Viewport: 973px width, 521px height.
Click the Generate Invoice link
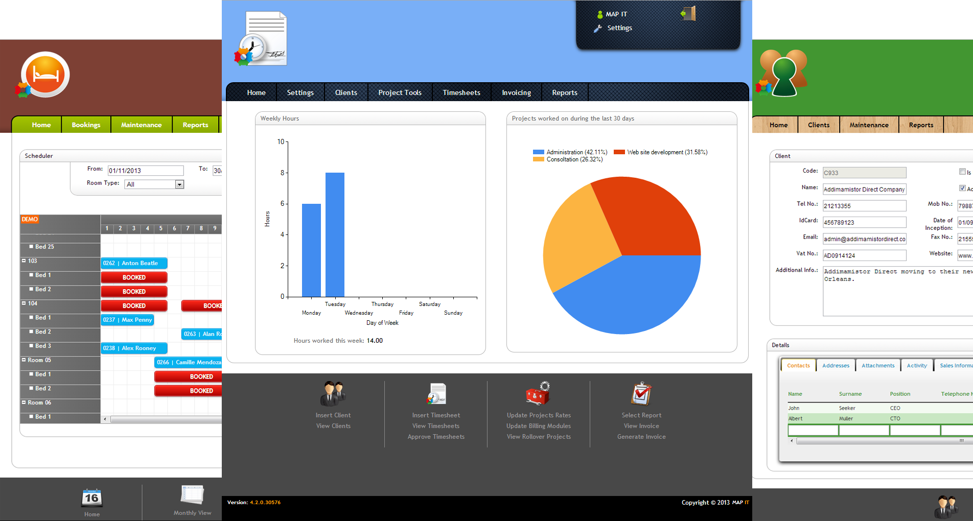pyautogui.click(x=641, y=437)
